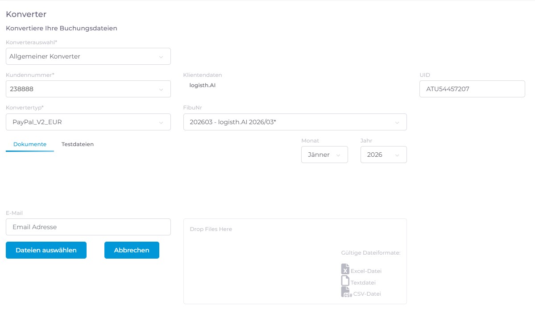Choose a month in the Monat dropdown
535x310 pixels.
point(324,155)
